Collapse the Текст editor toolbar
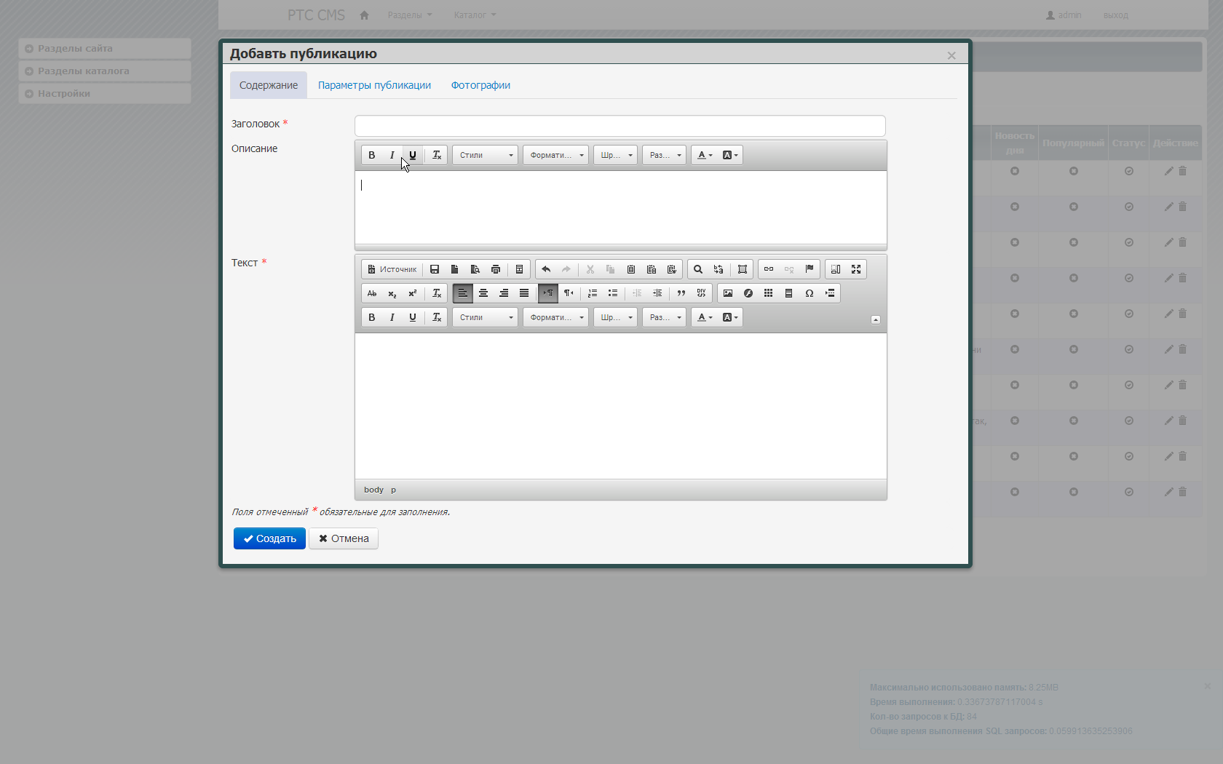The width and height of the screenshot is (1223, 764). coord(876,319)
